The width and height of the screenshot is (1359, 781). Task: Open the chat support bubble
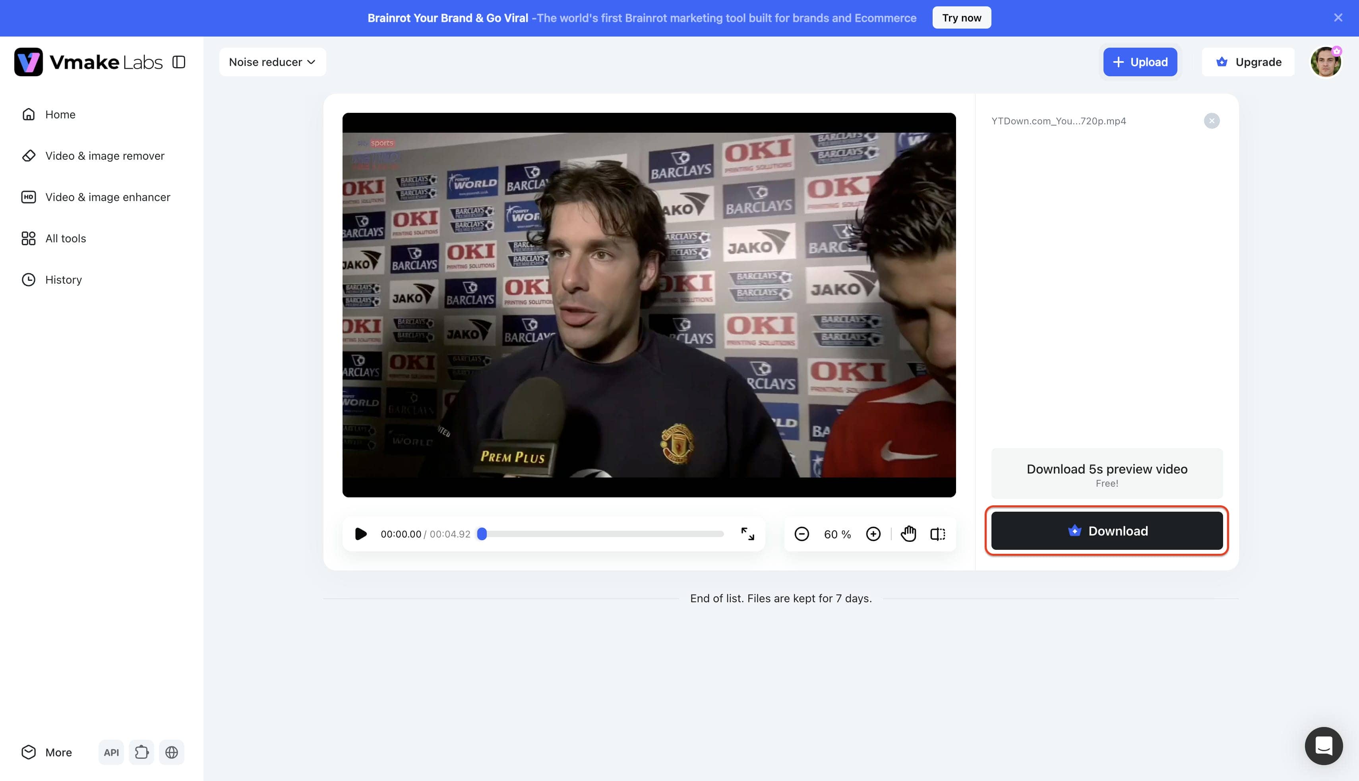1324,746
